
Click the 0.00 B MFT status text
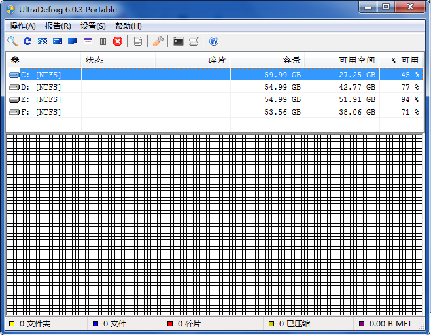390,324
